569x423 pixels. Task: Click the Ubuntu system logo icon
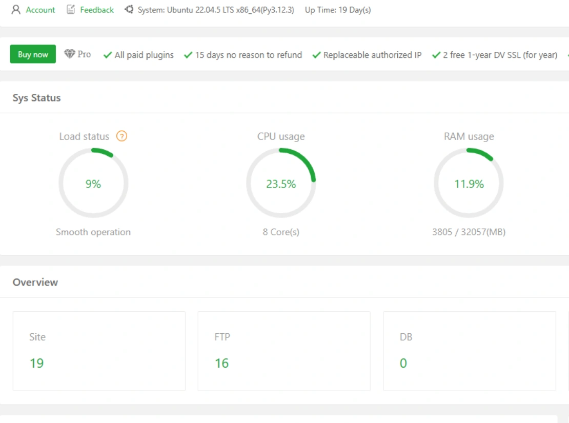pos(129,10)
